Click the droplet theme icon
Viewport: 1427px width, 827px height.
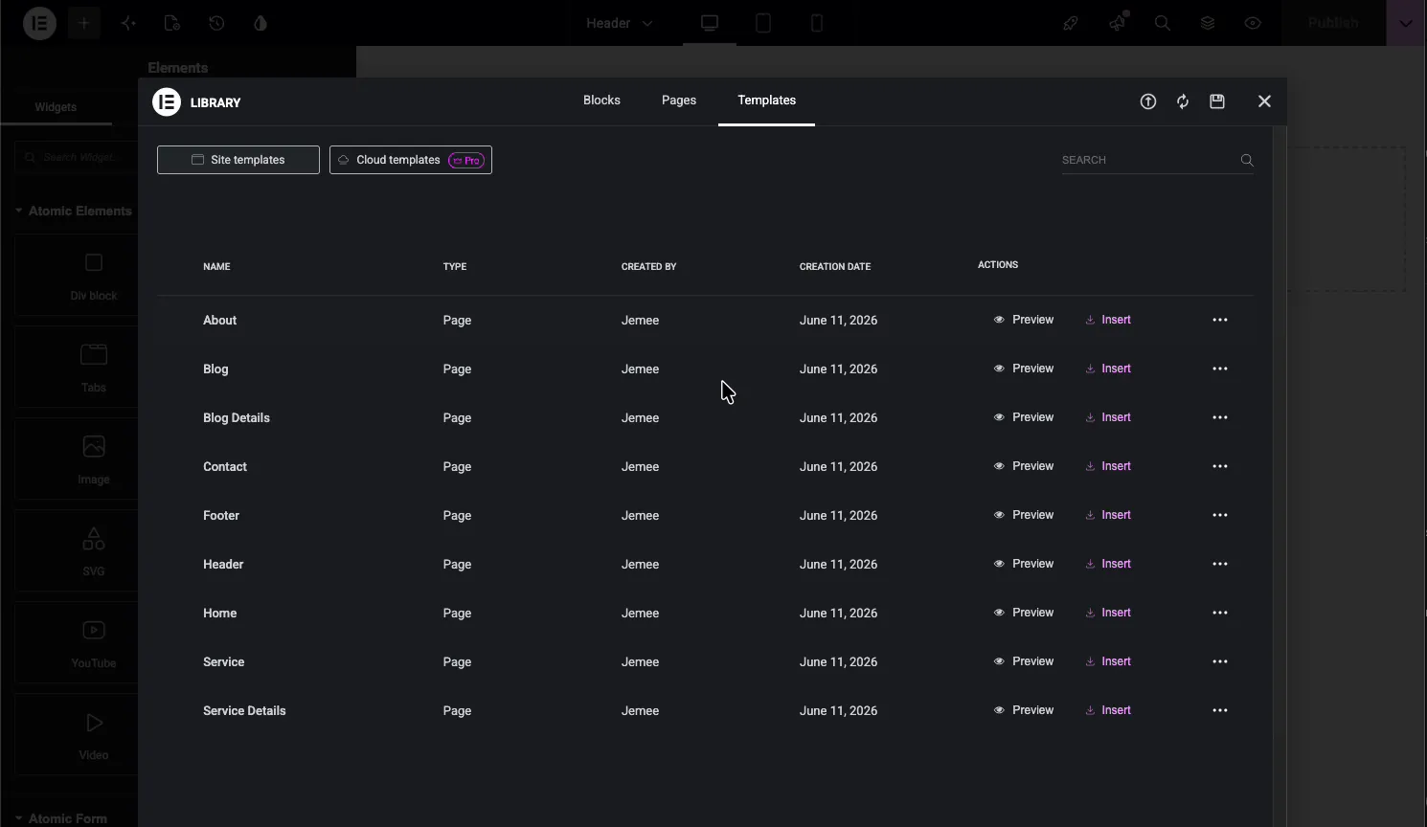[x=260, y=23]
